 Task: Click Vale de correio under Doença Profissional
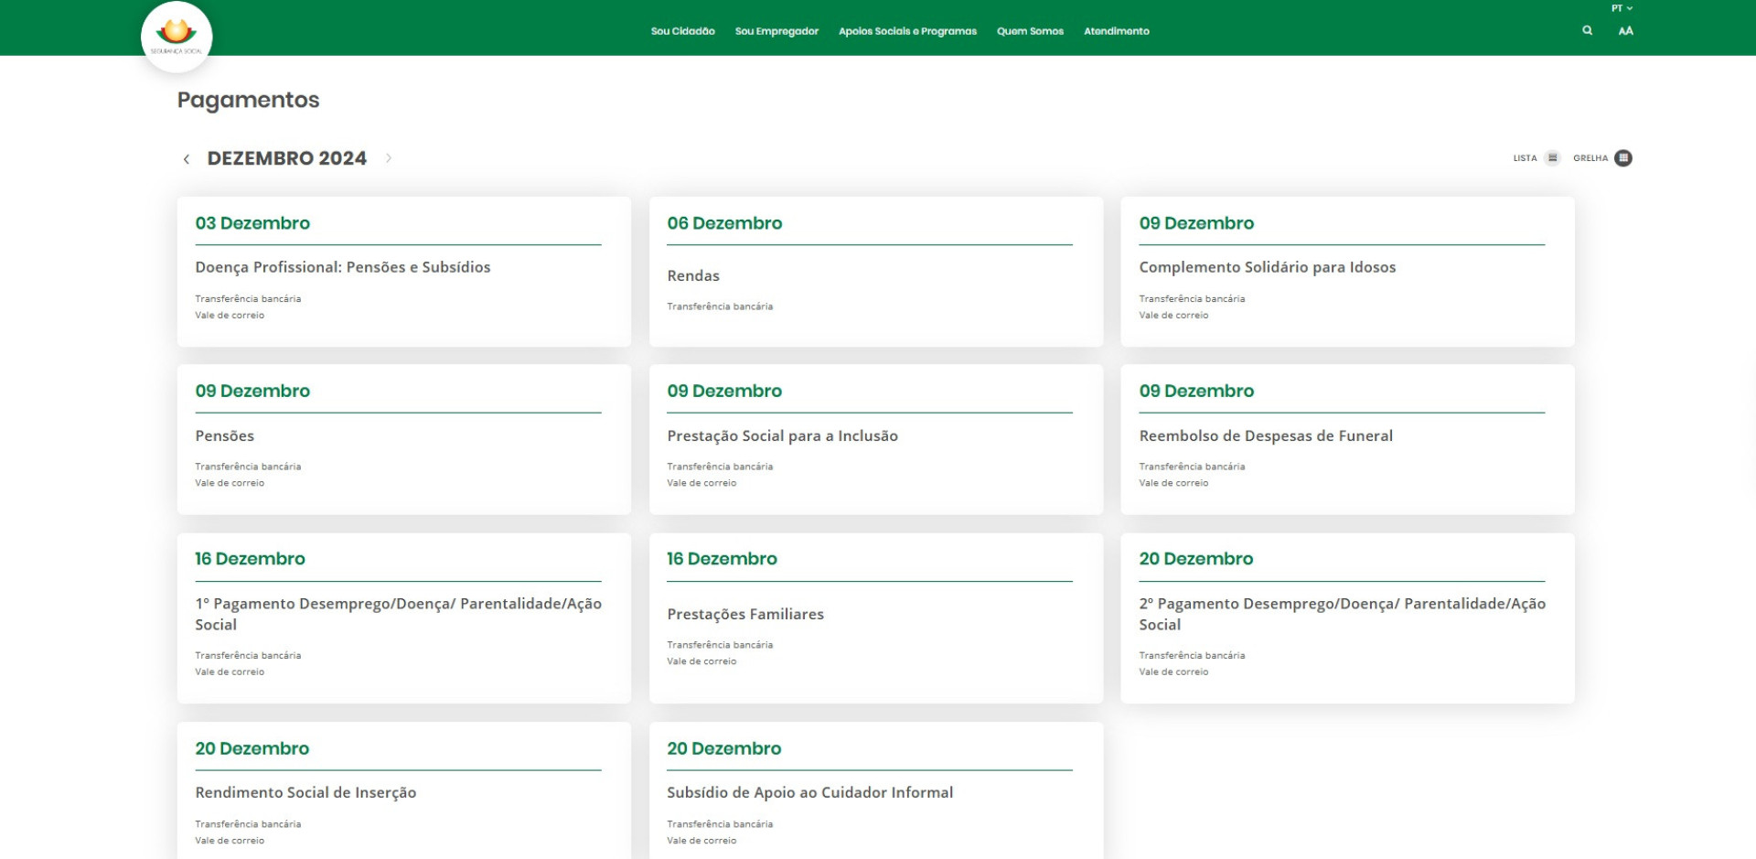(x=230, y=316)
